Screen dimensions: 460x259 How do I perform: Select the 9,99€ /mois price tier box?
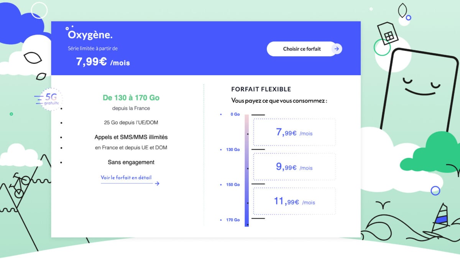[x=294, y=167]
